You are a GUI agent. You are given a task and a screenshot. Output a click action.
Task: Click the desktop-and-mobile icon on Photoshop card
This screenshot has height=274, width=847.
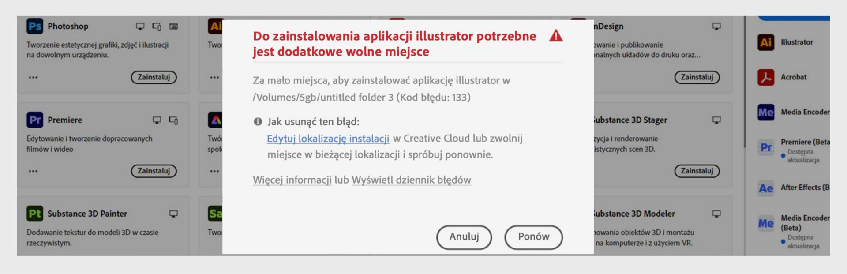tap(157, 26)
